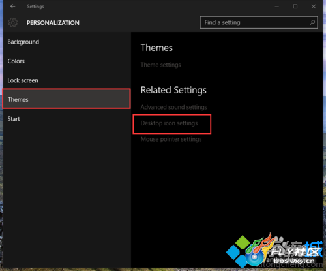Click the settings gear icon
This screenshot has width=326, height=271.
click(x=13, y=22)
